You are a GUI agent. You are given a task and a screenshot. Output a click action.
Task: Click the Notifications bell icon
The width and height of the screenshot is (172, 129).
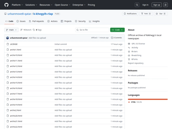tap(125, 14)
